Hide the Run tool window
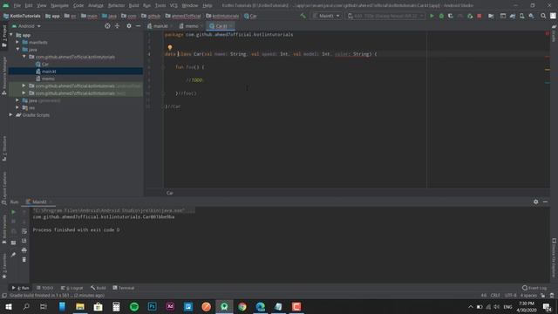Screen dimensions: 558x314 [x=545, y=201]
